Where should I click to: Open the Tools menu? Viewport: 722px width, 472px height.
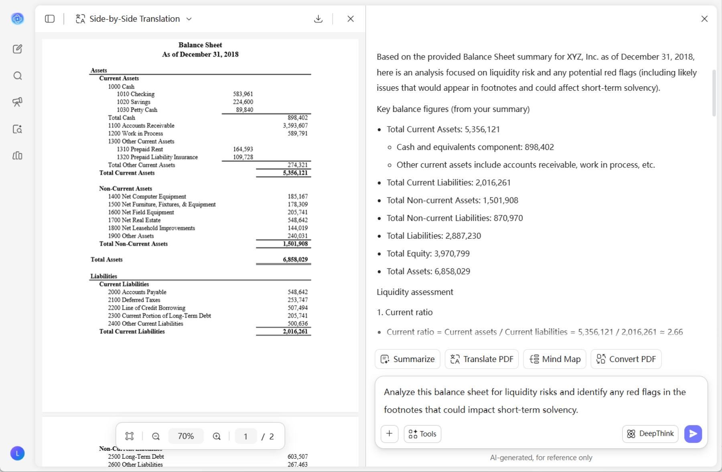[x=422, y=434]
